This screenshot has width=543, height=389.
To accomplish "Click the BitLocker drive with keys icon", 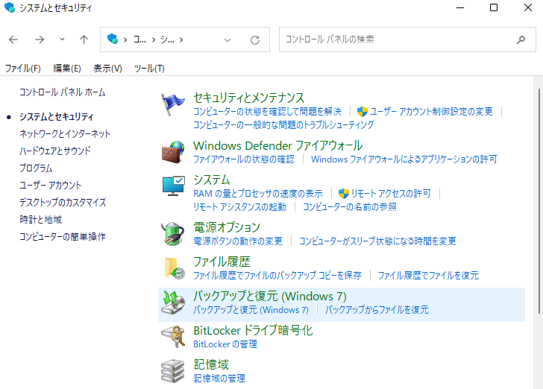I will click(x=174, y=336).
